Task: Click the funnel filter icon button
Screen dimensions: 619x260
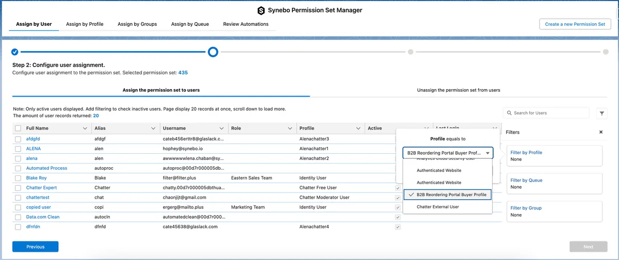Action: pyautogui.click(x=602, y=113)
